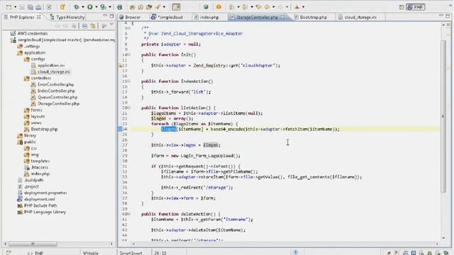Viewport: 454px width, 255px height.
Task: Open the *simplecloud editor tab
Action: [167, 17]
